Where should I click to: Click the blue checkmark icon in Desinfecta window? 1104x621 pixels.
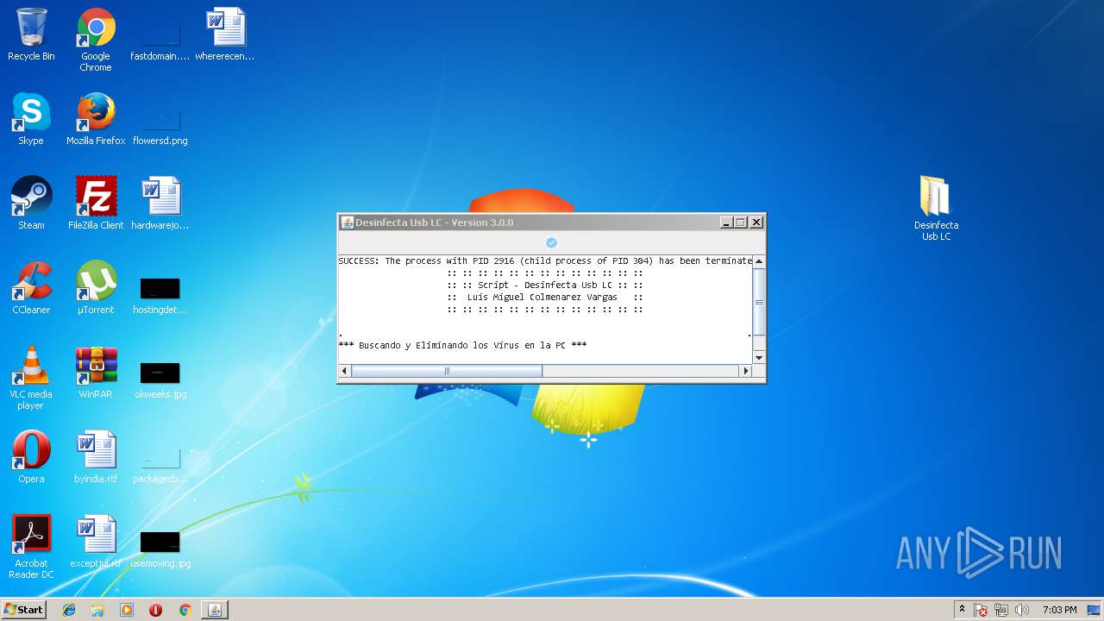point(552,243)
